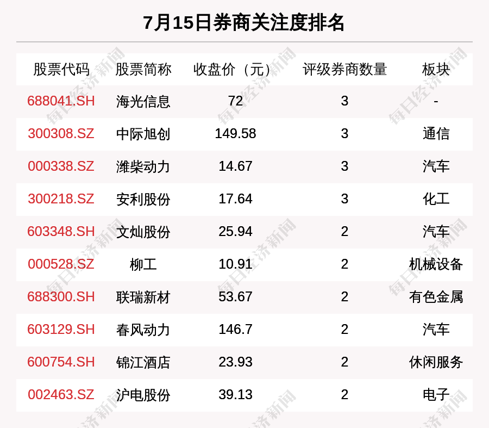Screen dimensions: 489x428
Task: Click the dash sector cell for 海光信息
Action: [436, 102]
